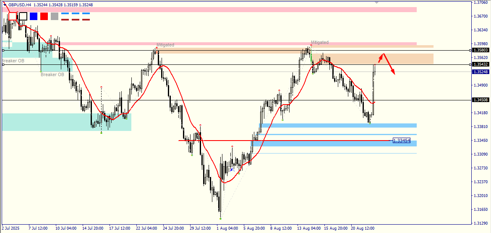Select the red horizontal line at 1.33454

(285, 141)
